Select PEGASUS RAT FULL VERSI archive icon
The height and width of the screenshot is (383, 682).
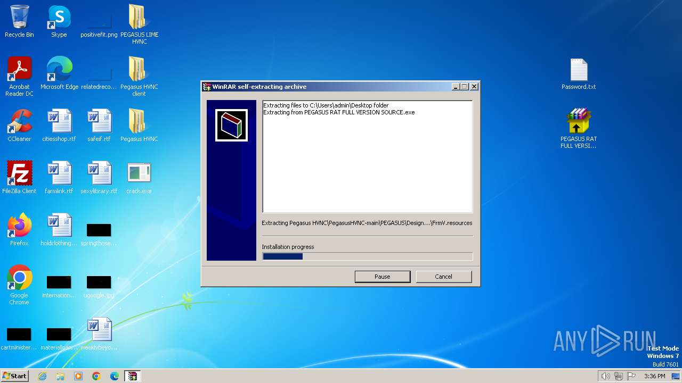coord(579,128)
